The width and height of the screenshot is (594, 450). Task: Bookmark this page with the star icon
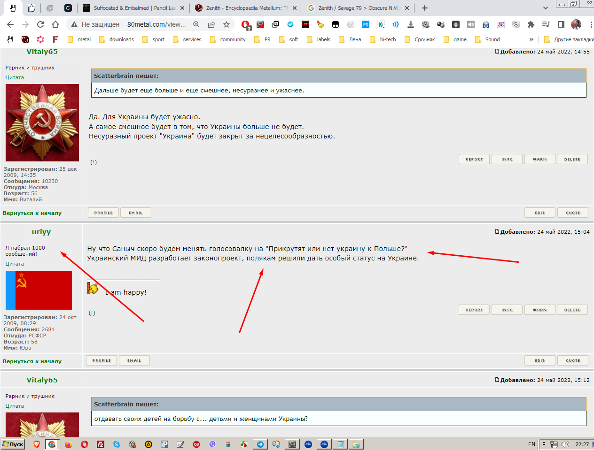227,24
